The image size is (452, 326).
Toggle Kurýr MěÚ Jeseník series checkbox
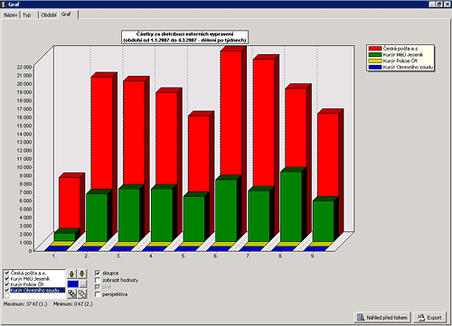coord(7,279)
